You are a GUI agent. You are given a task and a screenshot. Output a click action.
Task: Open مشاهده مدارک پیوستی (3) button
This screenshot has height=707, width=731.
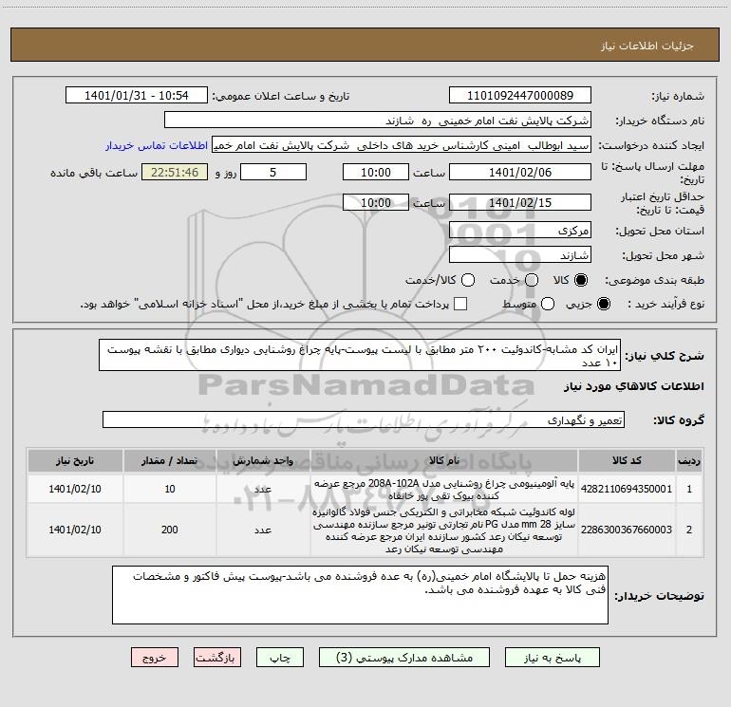click(x=404, y=658)
